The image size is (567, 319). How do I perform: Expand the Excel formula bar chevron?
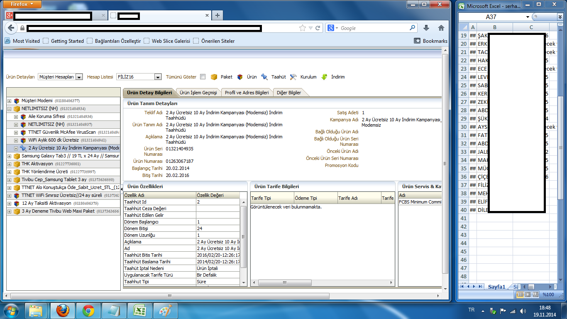(560, 17)
